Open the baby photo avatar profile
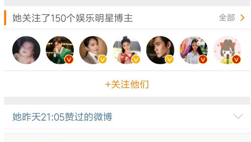 point(26,50)
